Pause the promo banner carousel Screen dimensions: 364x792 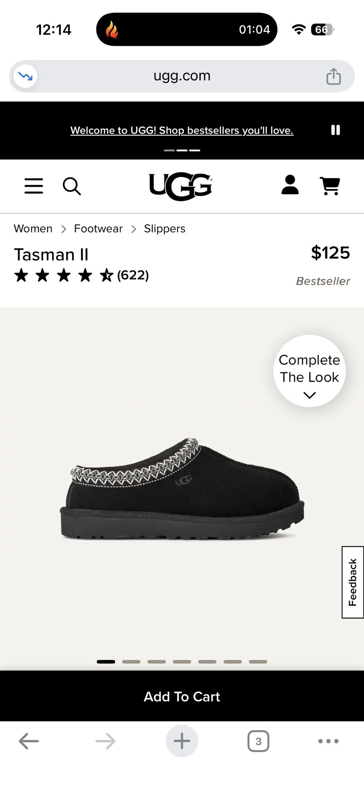point(336,130)
